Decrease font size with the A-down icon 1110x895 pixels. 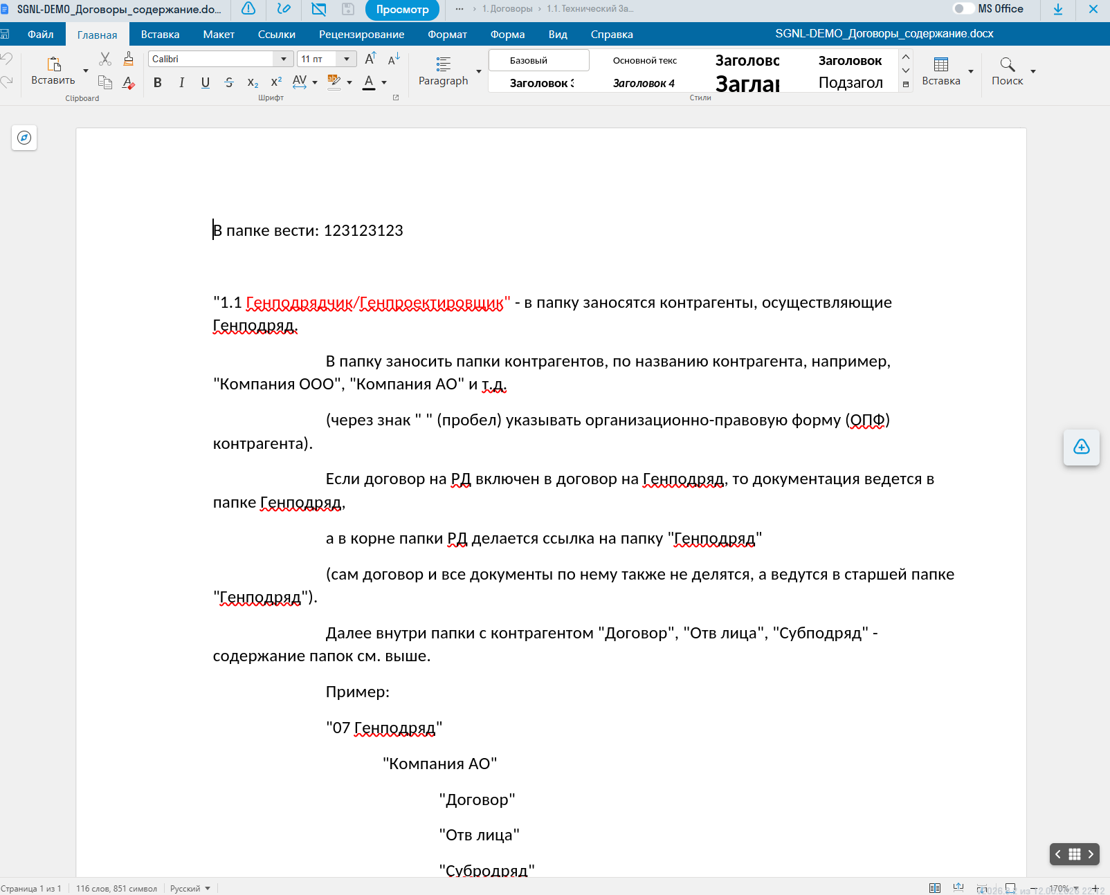(x=394, y=59)
